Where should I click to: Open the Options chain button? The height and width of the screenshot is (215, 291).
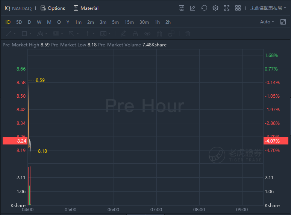[53, 8]
